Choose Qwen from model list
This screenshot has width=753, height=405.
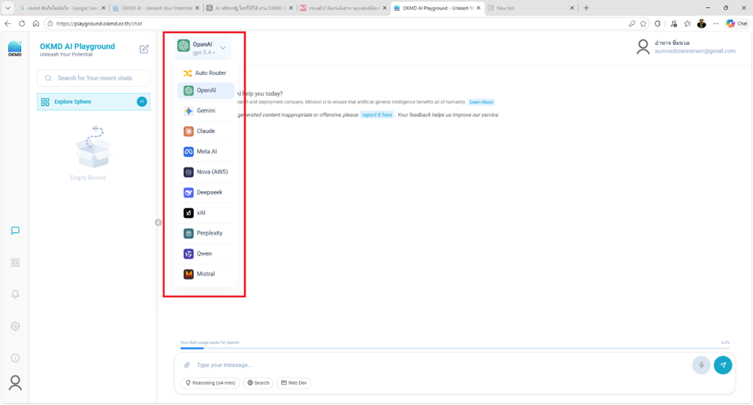point(205,253)
